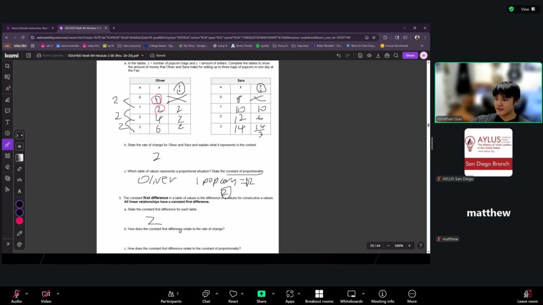Open Zoom Whiteboards
The height and width of the screenshot is (305, 543).
(351, 297)
